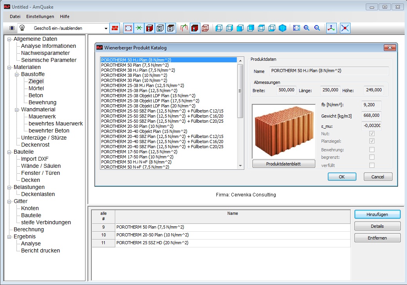The width and height of the screenshot is (407, 285).
Task: Open the Hilfe menu
Action: [x=65, y=16]
